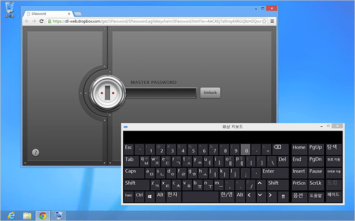Click the green padlock security icon

click(49, 21)
